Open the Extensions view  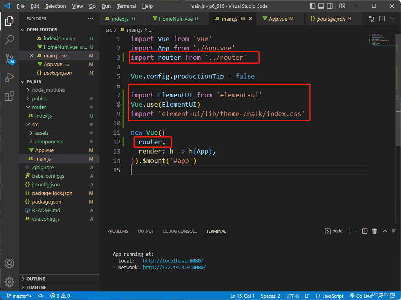9,96
